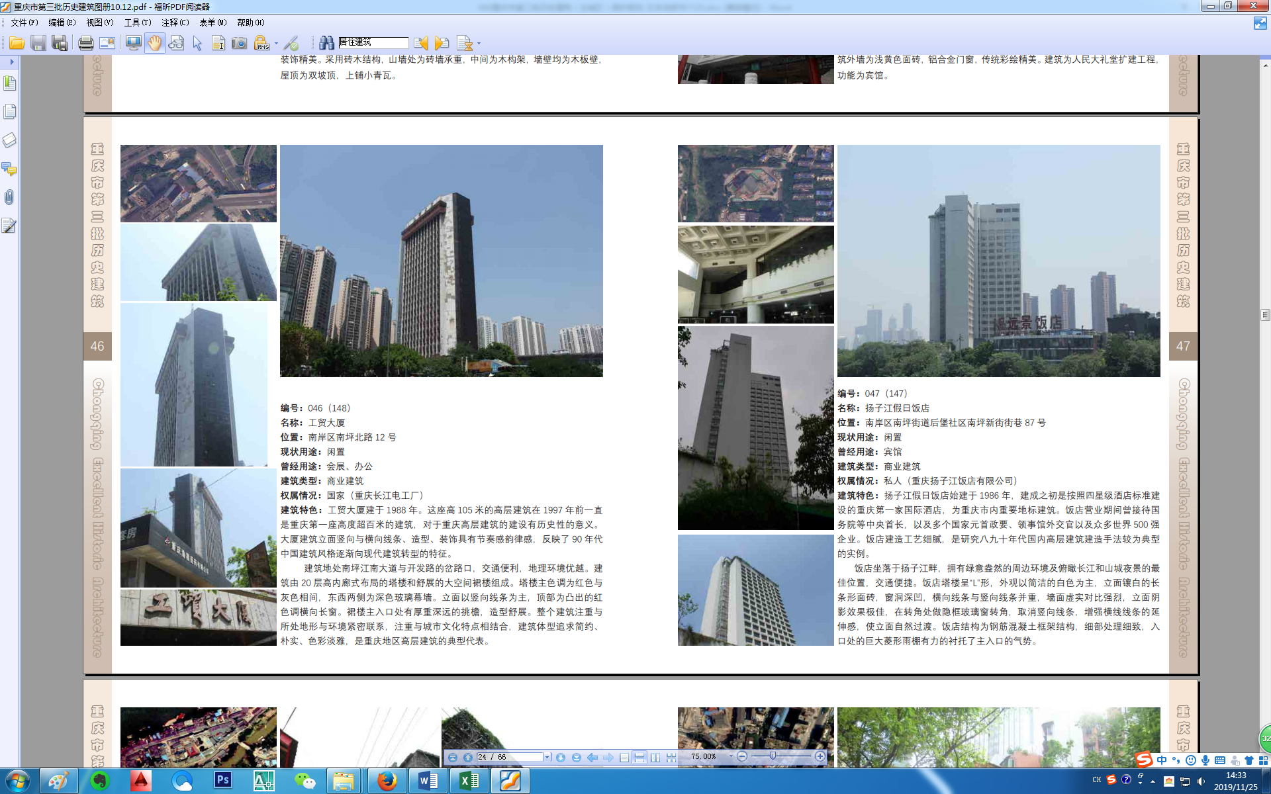This screenshot has height=794, width=1271.
Task: Open the Windows Start button
Action: [17, 781]
